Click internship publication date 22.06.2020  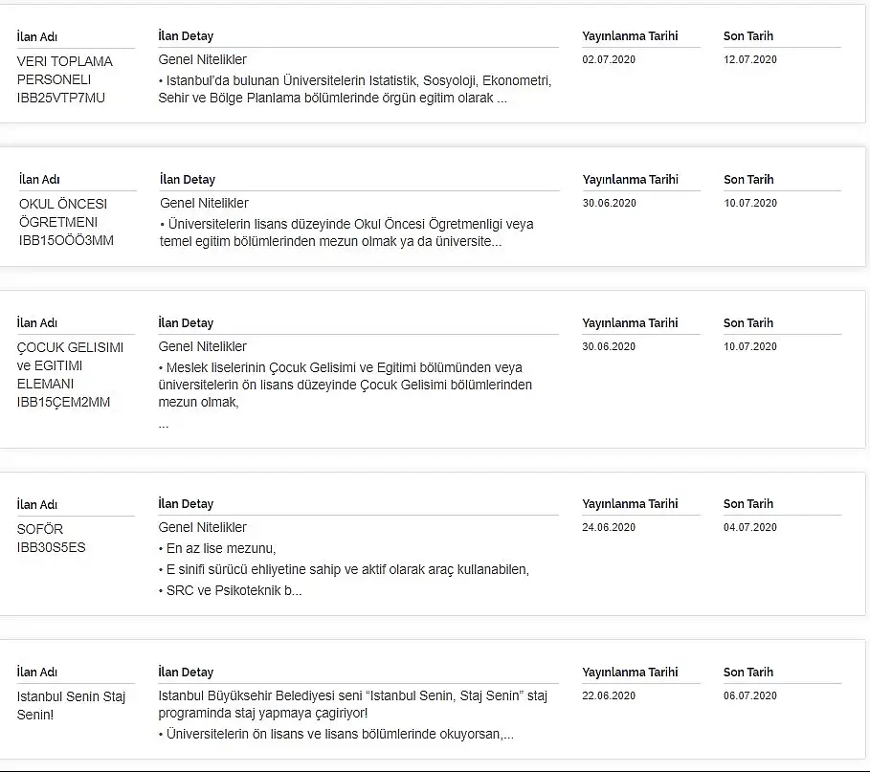tap(609, 695)
